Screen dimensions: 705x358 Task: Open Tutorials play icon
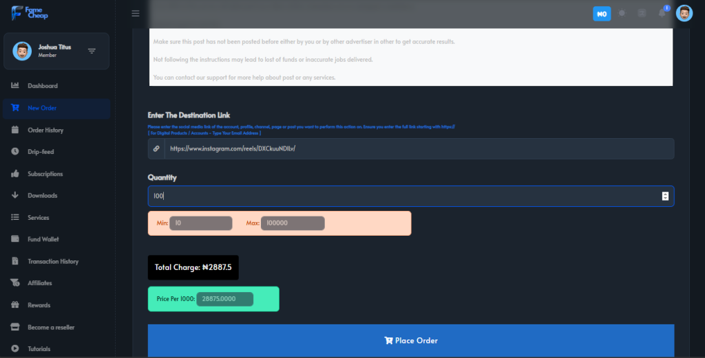coord(15,348)
